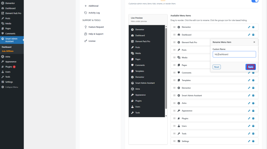The width and height of the screenshot is (267, 149).
Task: Click edit pencil icon for Appearance row
Action: [249, 111]
